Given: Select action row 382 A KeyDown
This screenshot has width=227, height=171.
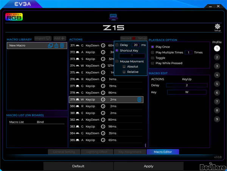Looking at the screenshot, I should (106, 120).
